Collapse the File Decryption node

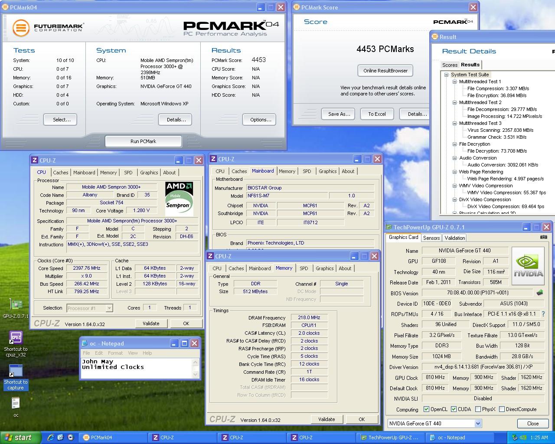point(454,144)
